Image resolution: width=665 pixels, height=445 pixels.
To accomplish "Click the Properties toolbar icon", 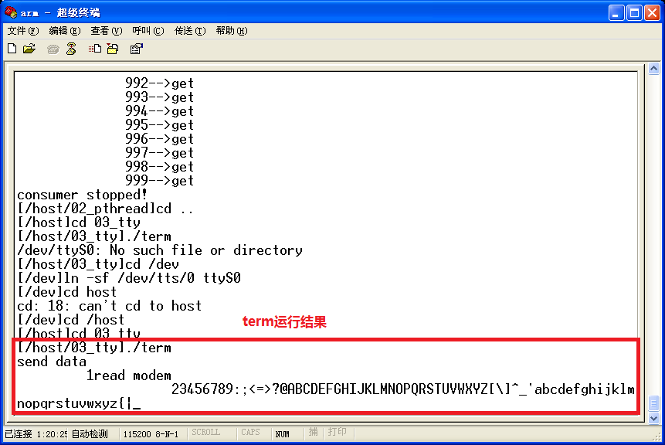I will [136, 49].
